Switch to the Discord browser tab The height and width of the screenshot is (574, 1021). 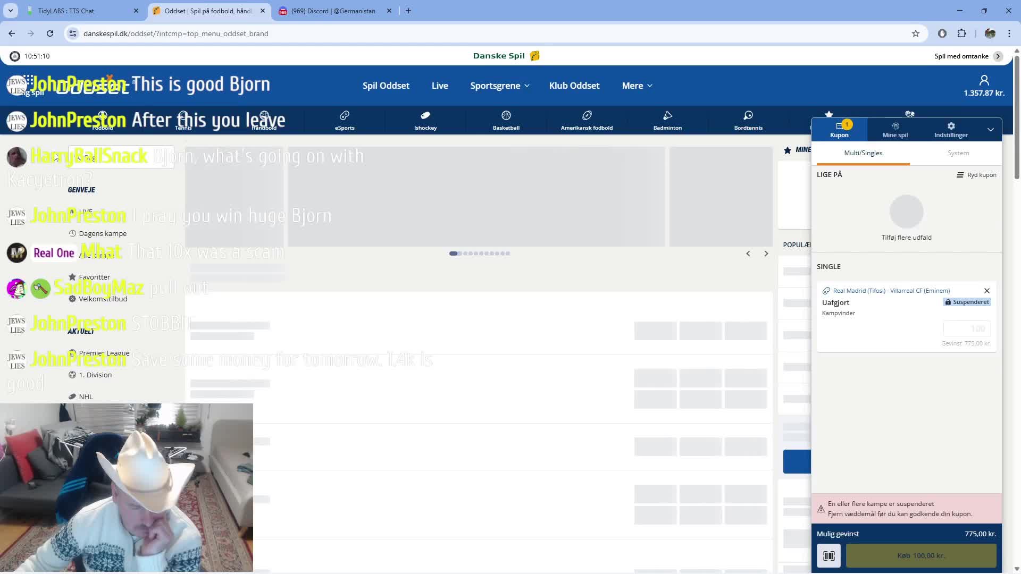[x=335, y=11]
